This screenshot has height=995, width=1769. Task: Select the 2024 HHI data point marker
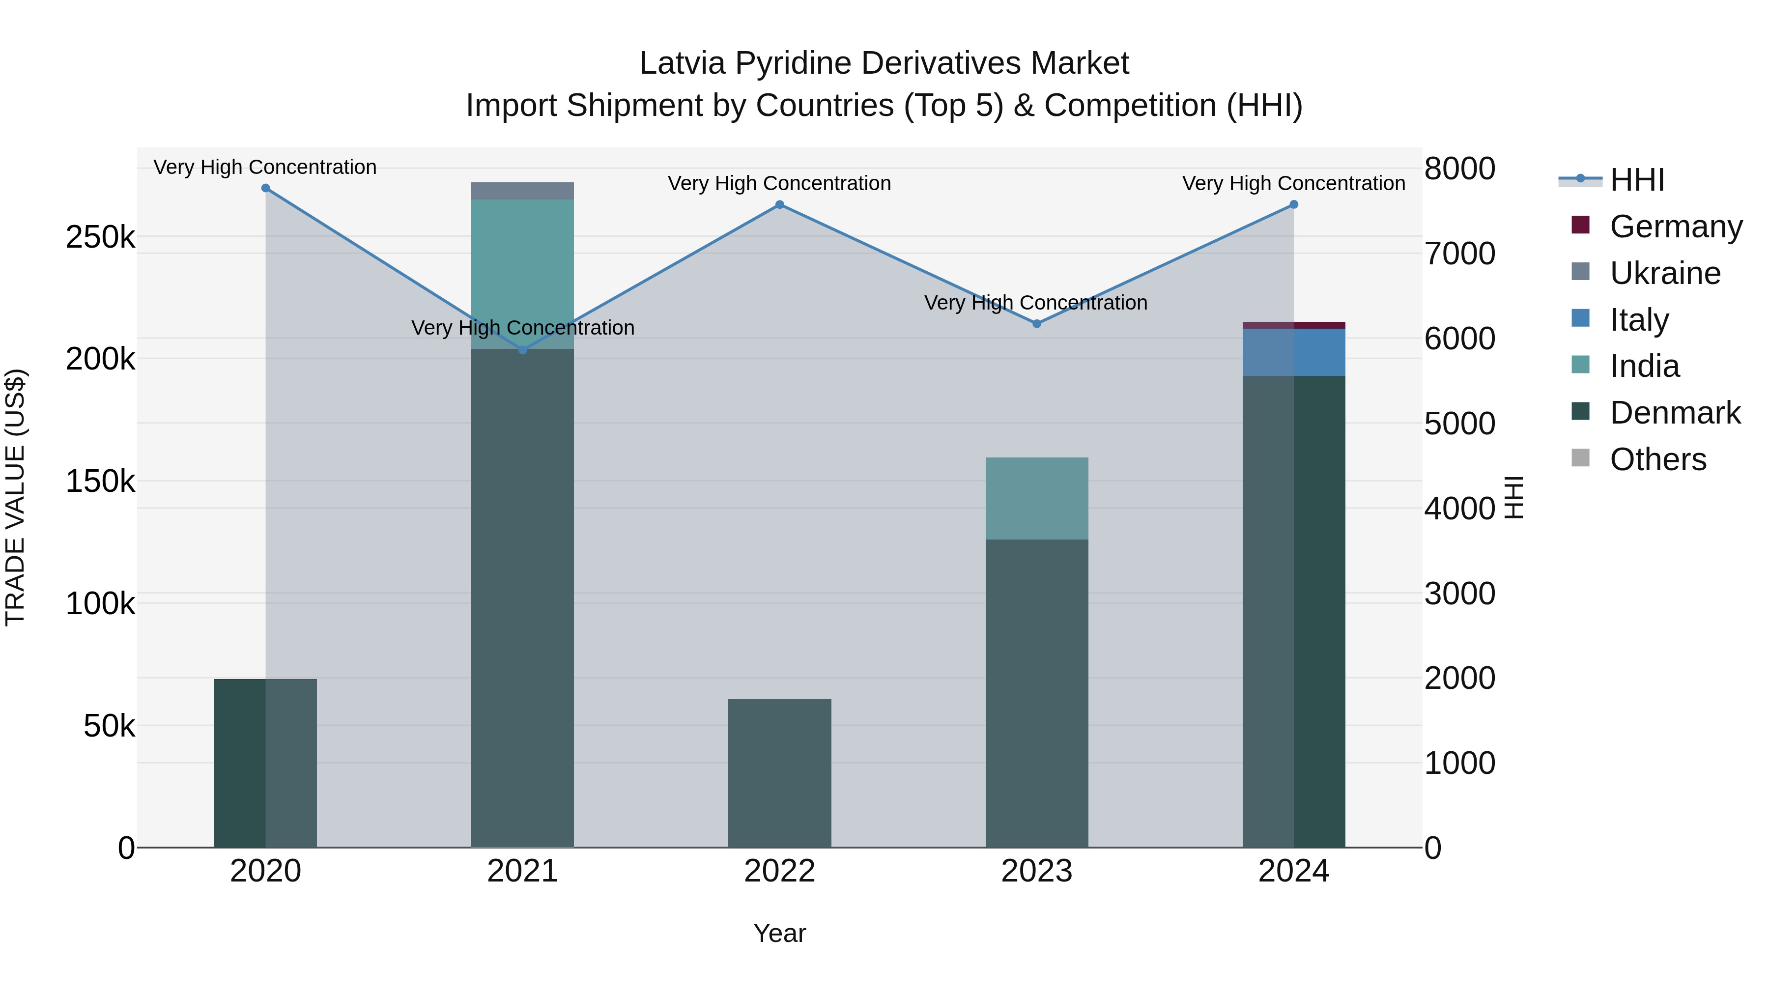point(1294,204)
